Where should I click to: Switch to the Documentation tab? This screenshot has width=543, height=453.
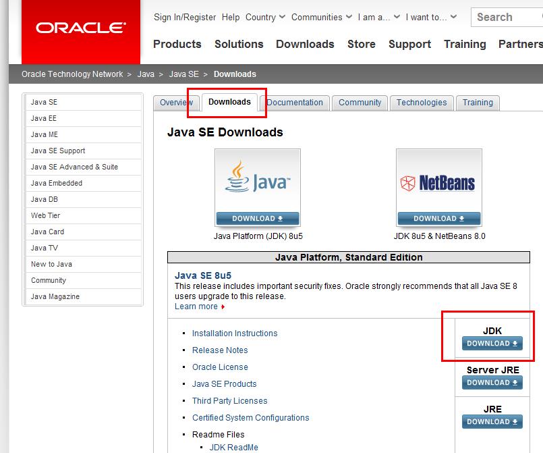point(295,103)
